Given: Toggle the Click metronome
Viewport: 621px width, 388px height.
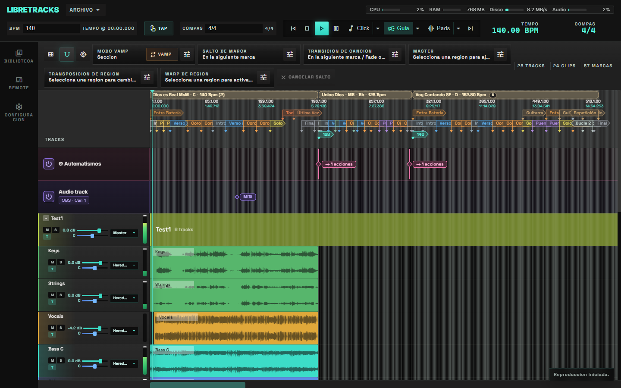Looking at the screenshot, I should pos(359,28).
